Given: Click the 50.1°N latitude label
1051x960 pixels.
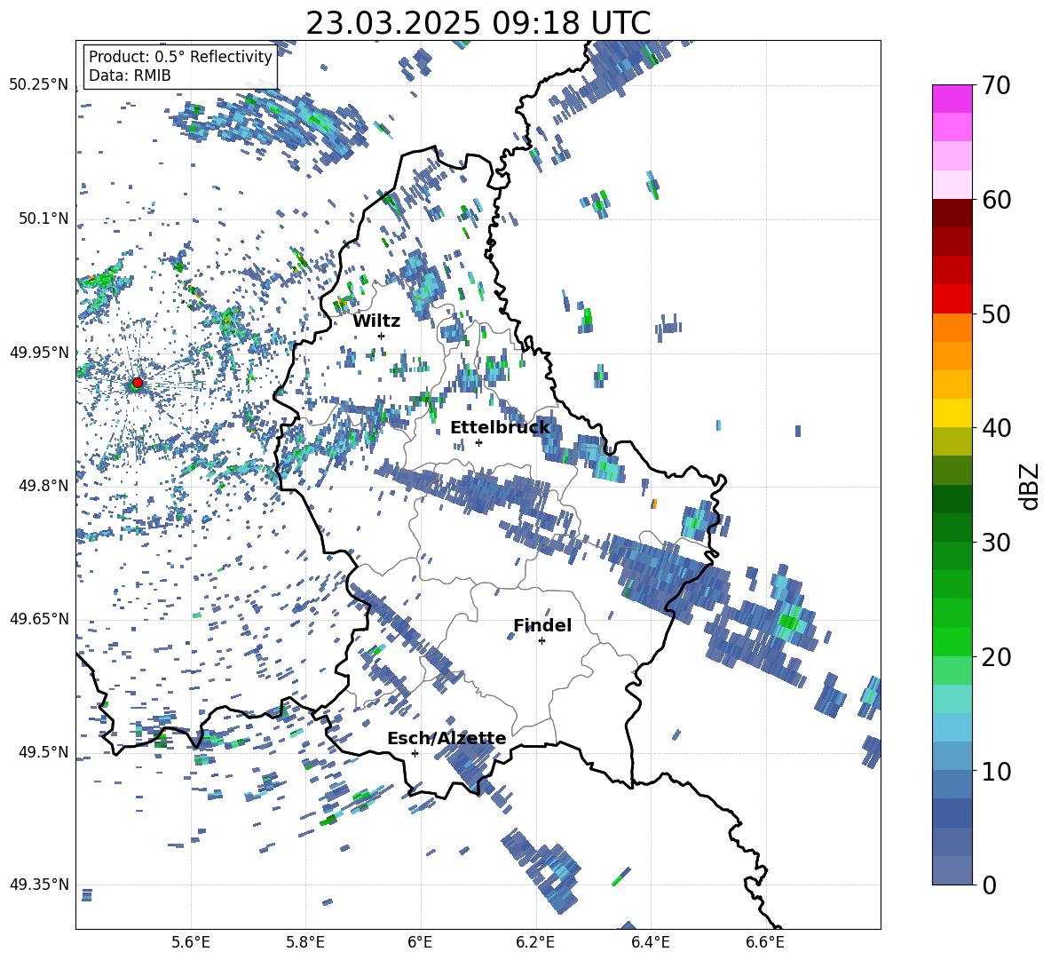Looking at the screenshot, I should click(43, 218).
